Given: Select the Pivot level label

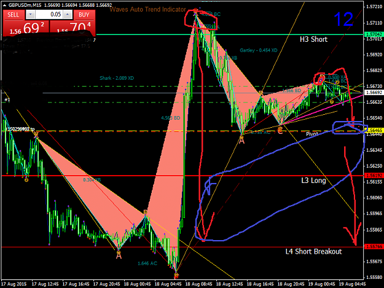Looking at the screenshot, I should [312, 134].
